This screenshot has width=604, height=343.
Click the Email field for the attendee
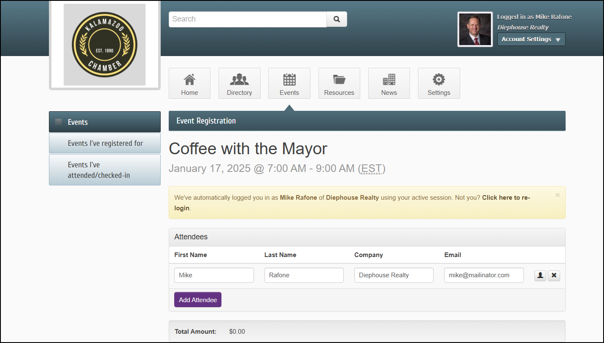(x=483, y=275)
